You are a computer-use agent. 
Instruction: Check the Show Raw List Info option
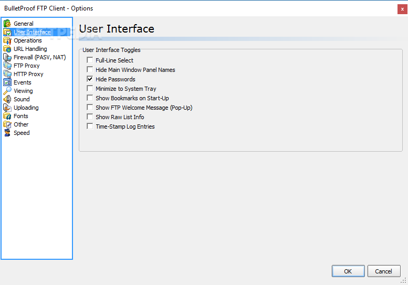[x=90, y=117]
